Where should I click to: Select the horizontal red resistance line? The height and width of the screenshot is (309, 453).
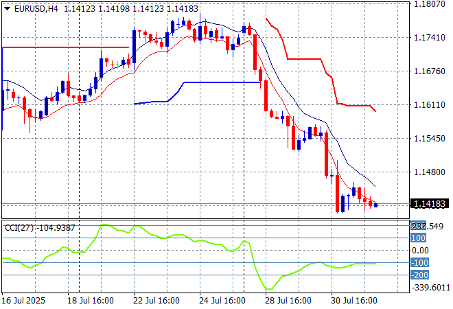(x=66, y=47)
